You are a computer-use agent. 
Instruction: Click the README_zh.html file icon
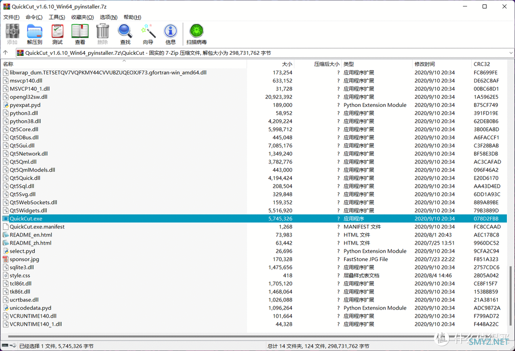[x=6, y=243]
